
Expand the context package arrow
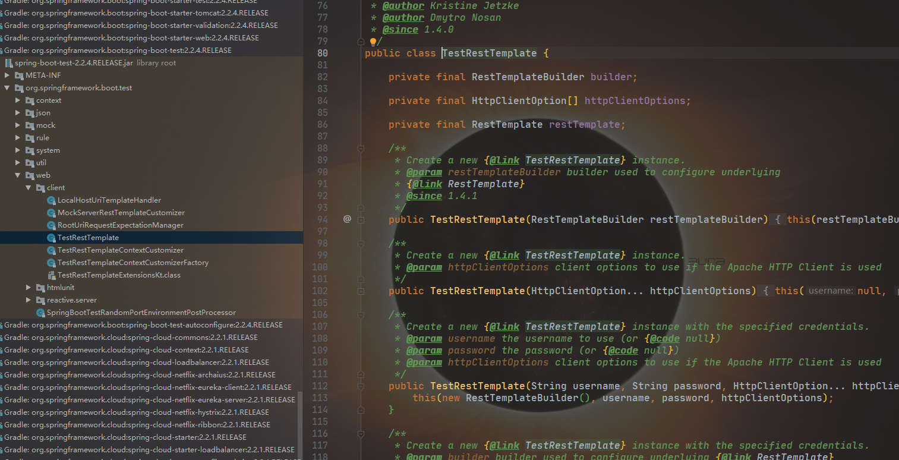coord(18,100)
